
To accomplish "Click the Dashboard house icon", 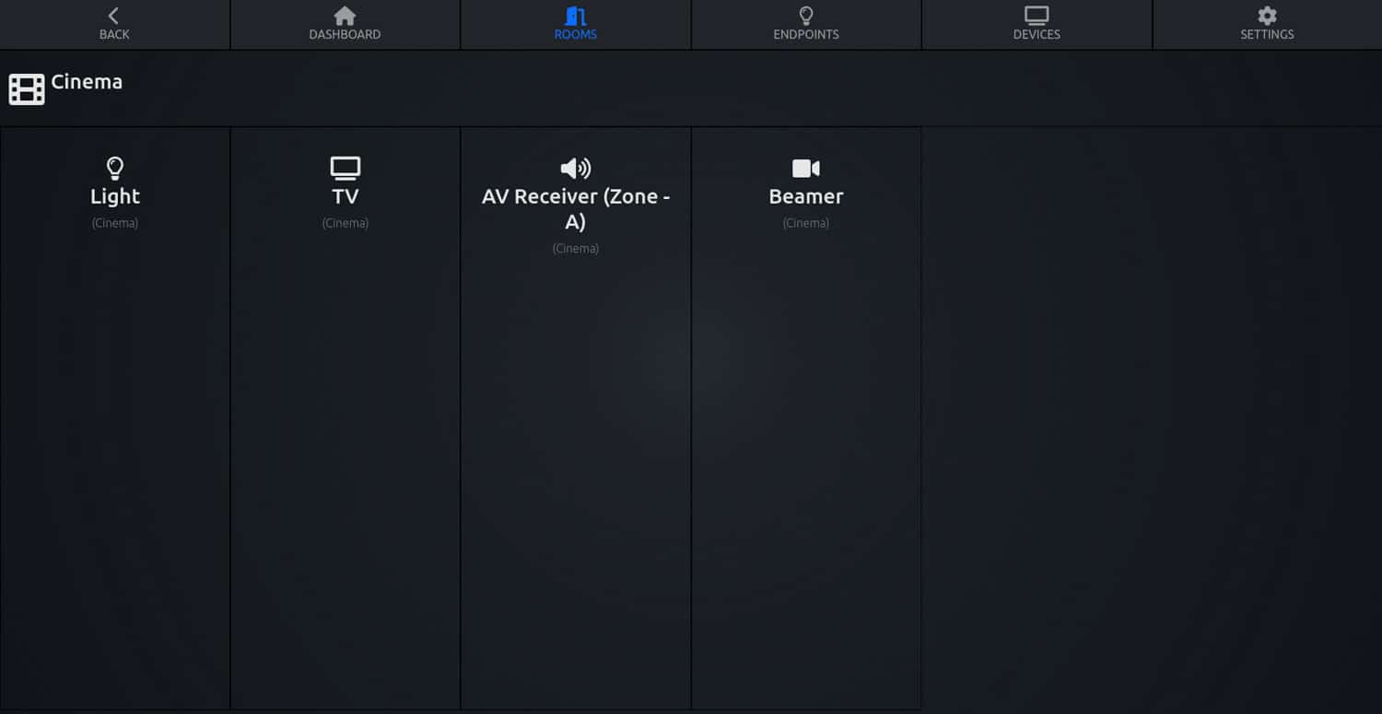I will pyautogui.click(x=345, y=16).
